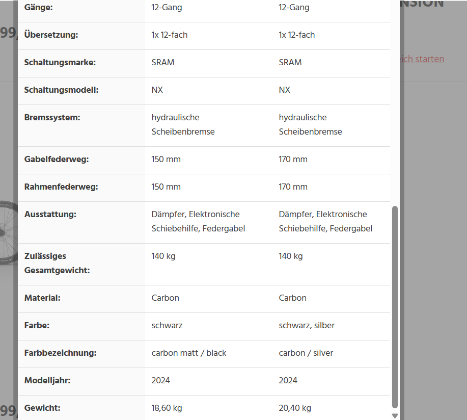Click the 'Bremssystem:' row label
This screenshot has height=420, width=467.
tap(52, 118)
